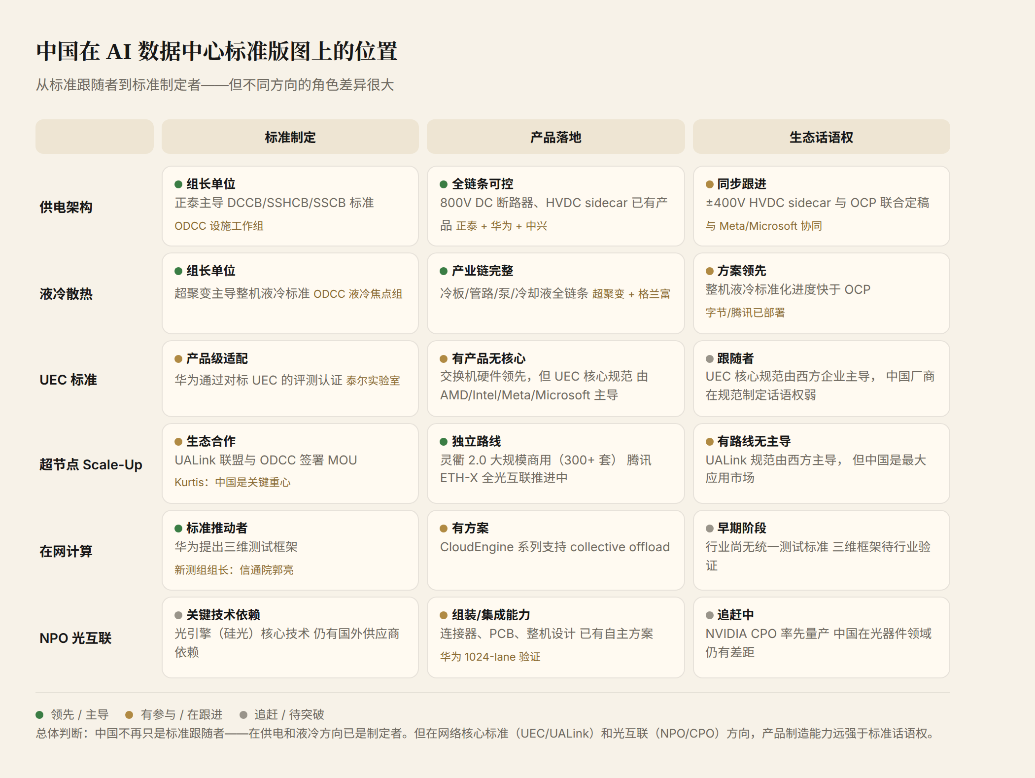Click the legend label 追赶 / 待突破

click(x=289, y=715)
